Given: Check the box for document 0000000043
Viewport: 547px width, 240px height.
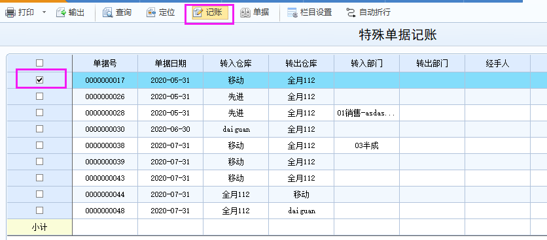Looking at the screenshot, I should tap(39, 178).
